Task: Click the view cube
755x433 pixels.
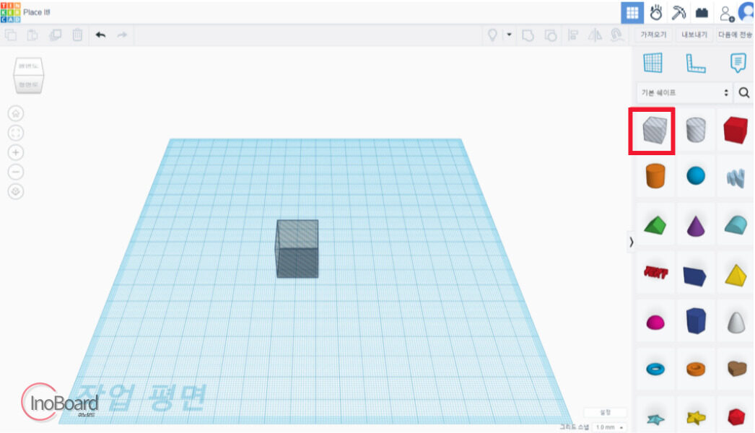Action: tap(28, 75)
